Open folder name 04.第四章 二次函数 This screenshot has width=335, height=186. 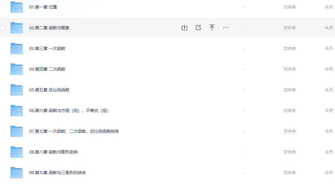click(x=47, y=69)
